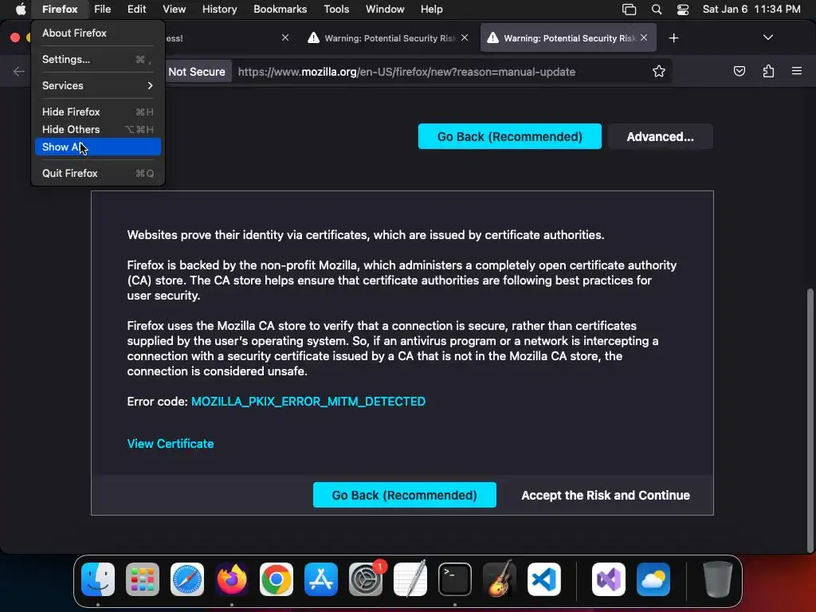The height and width of the screenshot is (612, 816).
Task: Close the middle Warning security tab
Action: tap(465, 37)
